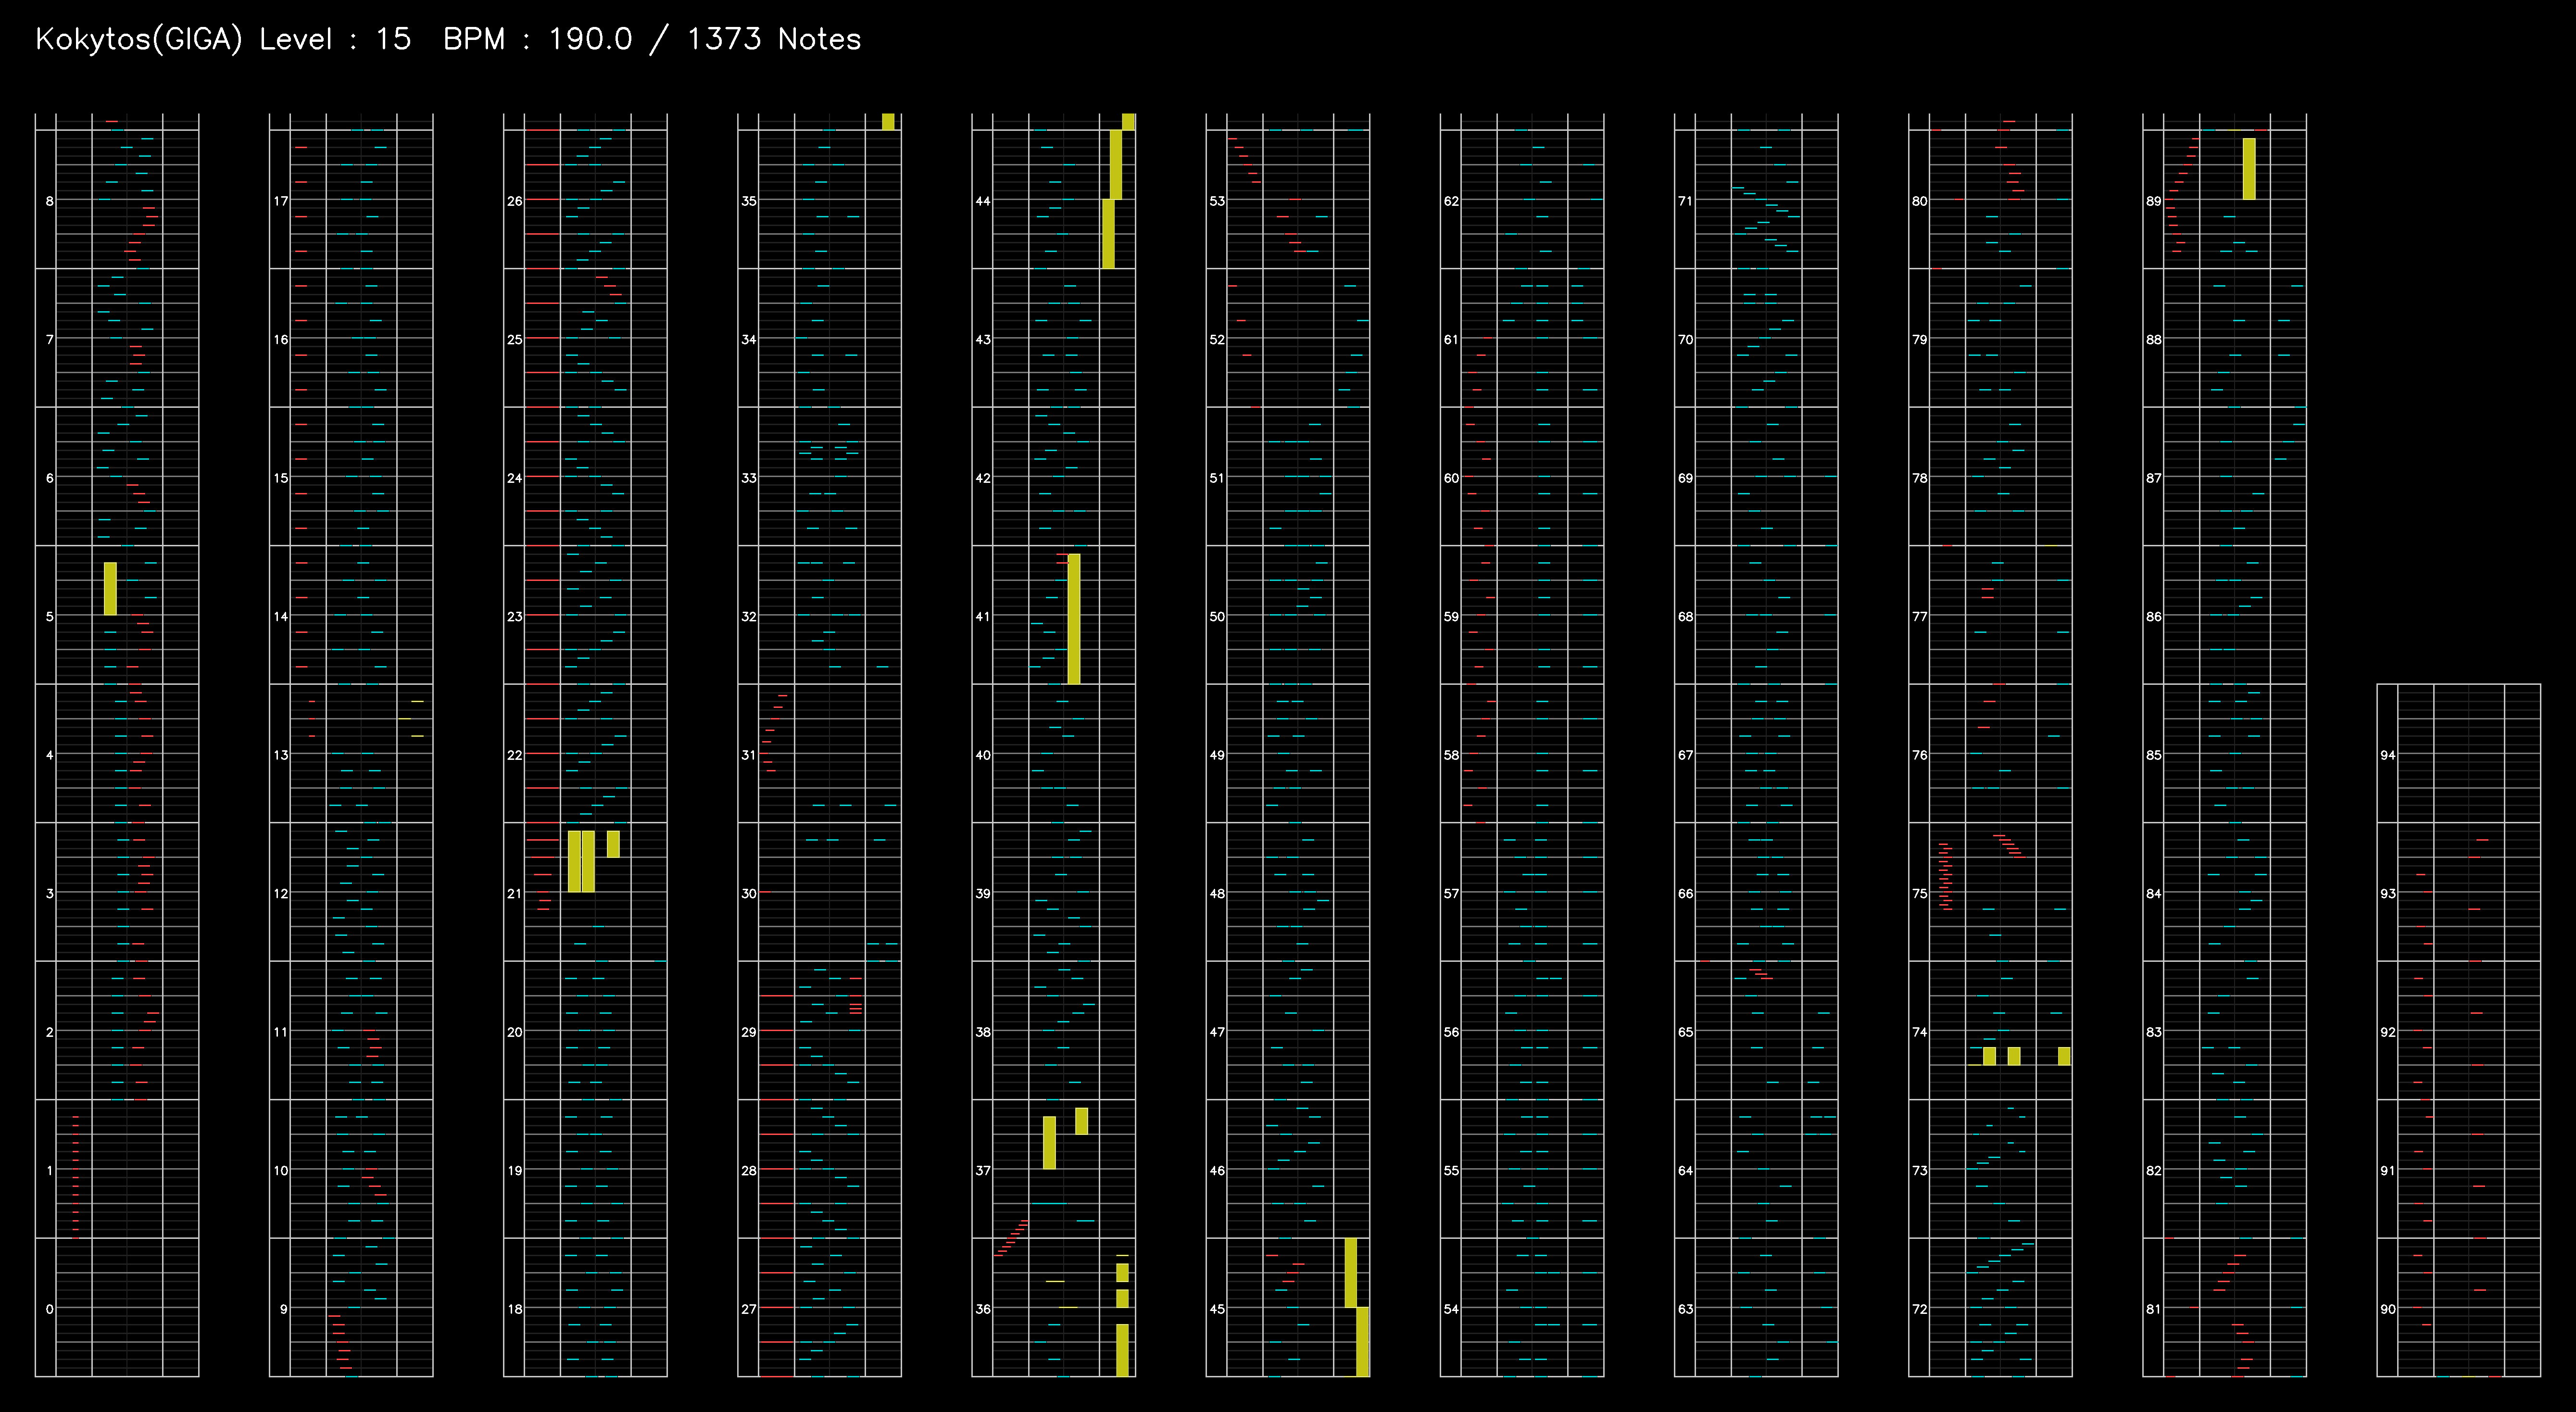Select the measure 45 number label

[x=1217, y=1309]
